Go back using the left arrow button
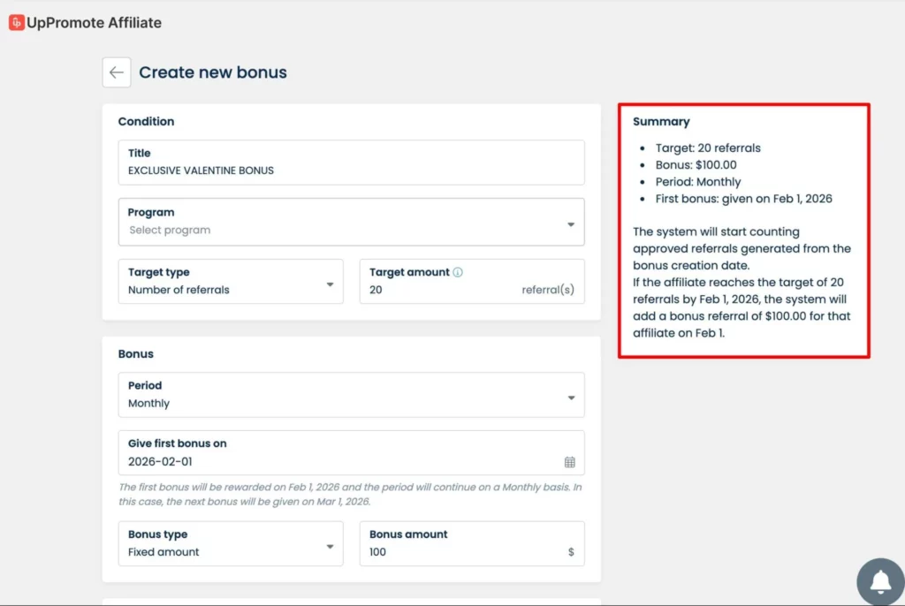Image resolution: width=905 pixels, height=606 pixels. (117, 72)
